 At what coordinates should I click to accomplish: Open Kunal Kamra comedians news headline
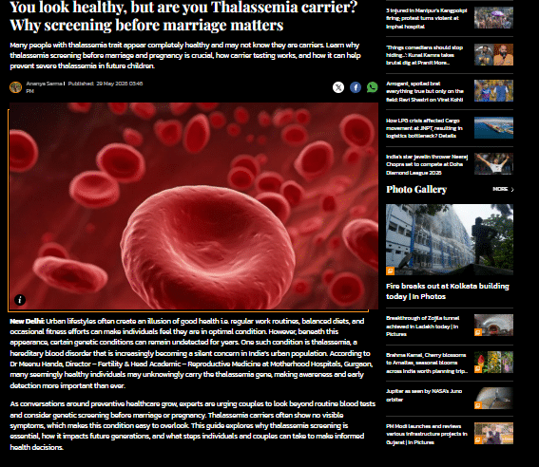point(425,55)
